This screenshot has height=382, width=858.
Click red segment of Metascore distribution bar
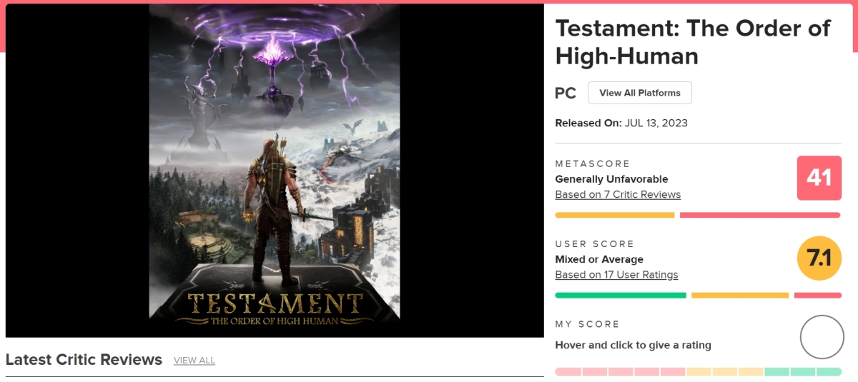point(759,215)
